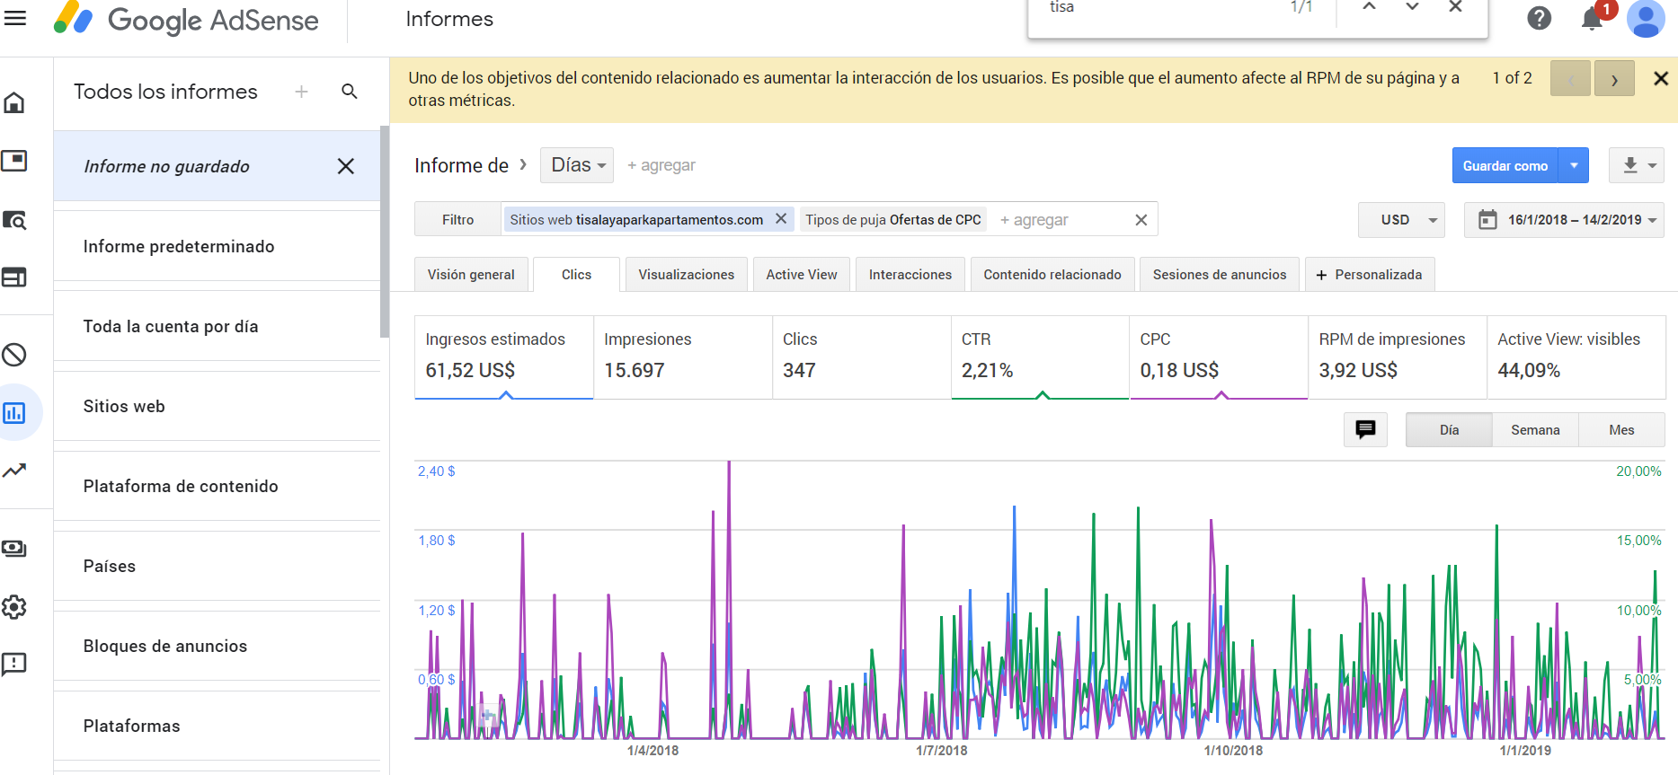Open the Sites sidebar icon
Screen dimensions: 1678x775
pyautogui.click(x=14, y=277)
